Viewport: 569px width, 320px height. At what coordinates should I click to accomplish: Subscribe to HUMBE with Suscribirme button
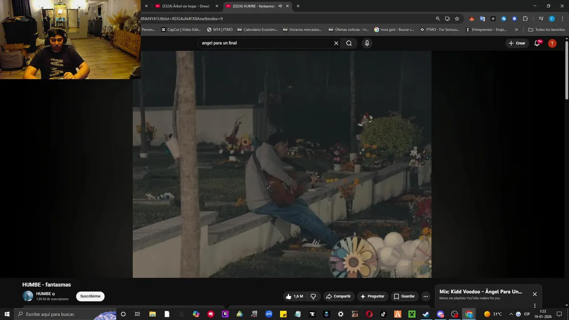pos(90,296)
